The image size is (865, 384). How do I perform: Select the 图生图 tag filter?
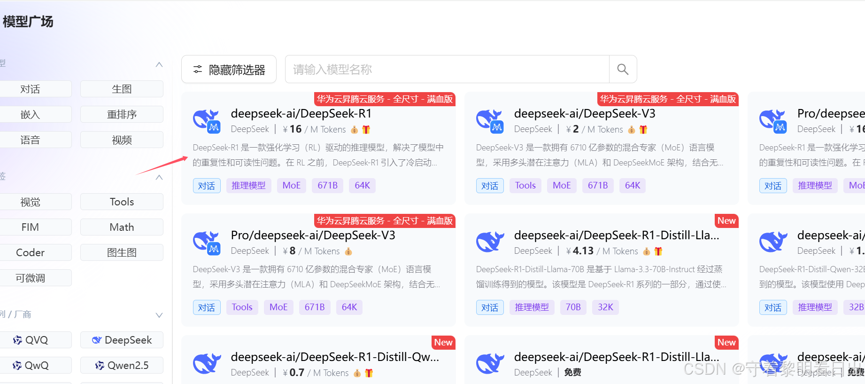coord(122,252)
